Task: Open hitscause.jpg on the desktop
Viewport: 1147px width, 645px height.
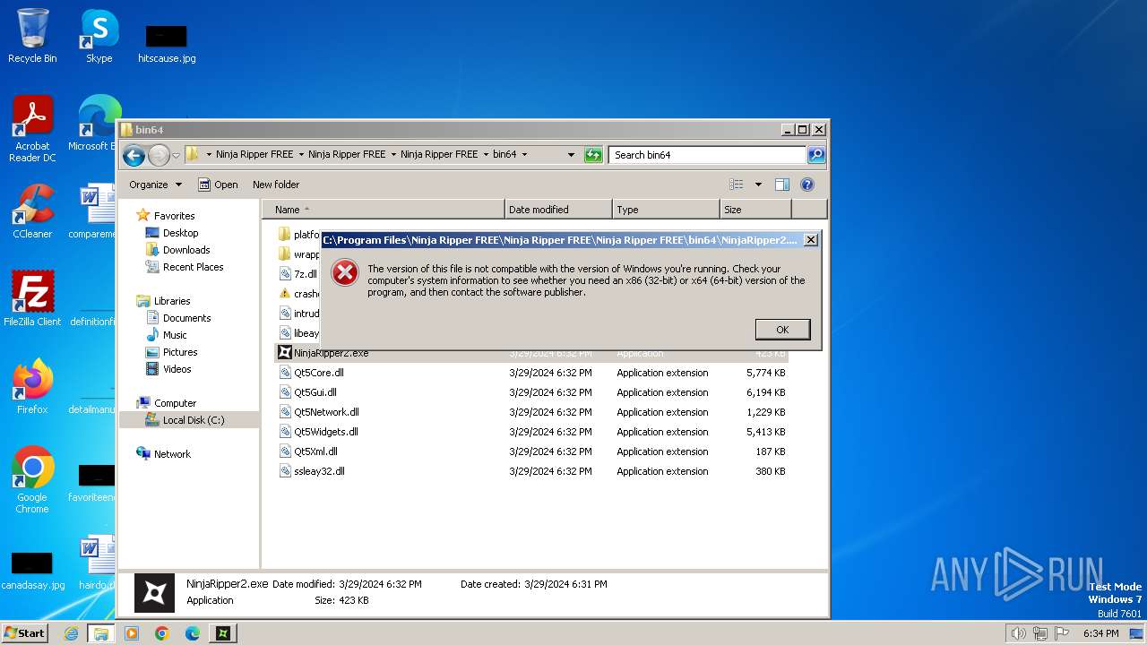Action: [x=167, y=45]
